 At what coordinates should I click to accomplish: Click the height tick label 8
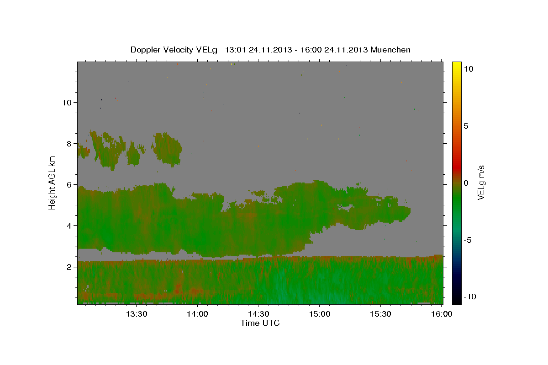(69, 144)
